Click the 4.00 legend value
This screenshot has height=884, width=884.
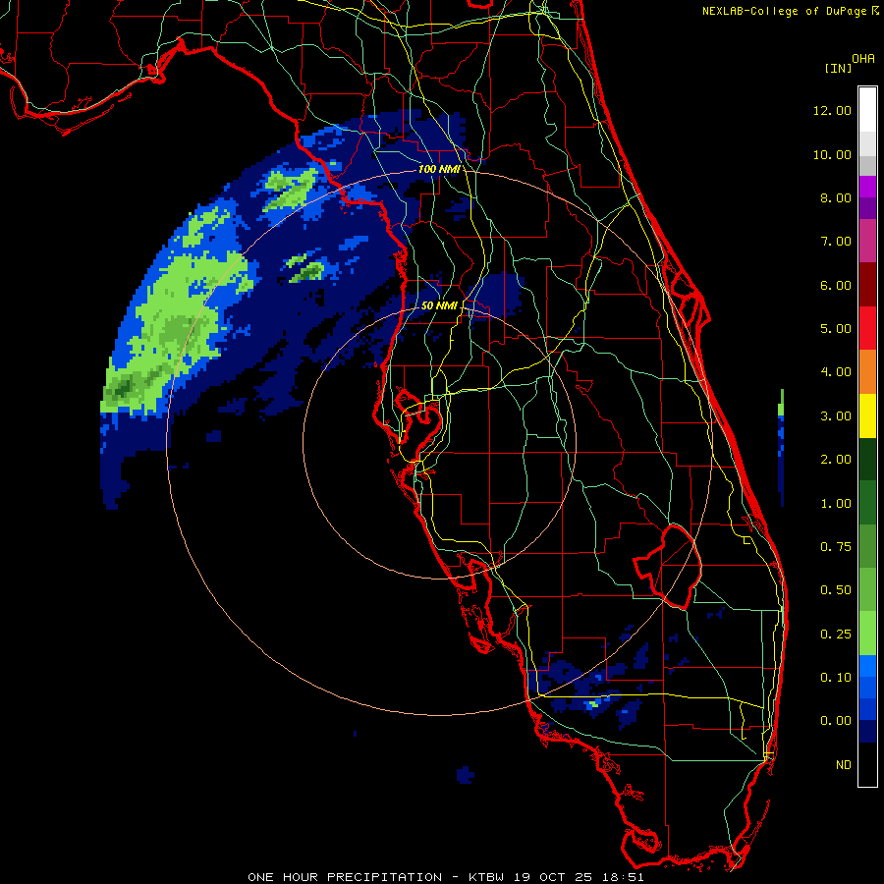point(836,372)
